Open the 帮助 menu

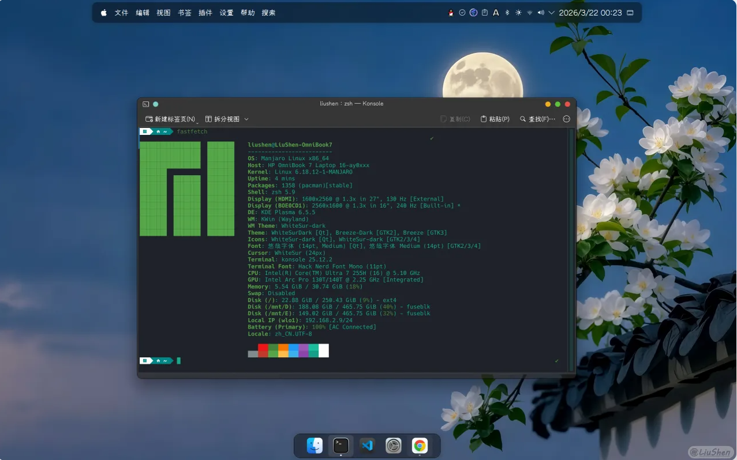[x=248, y=13]
